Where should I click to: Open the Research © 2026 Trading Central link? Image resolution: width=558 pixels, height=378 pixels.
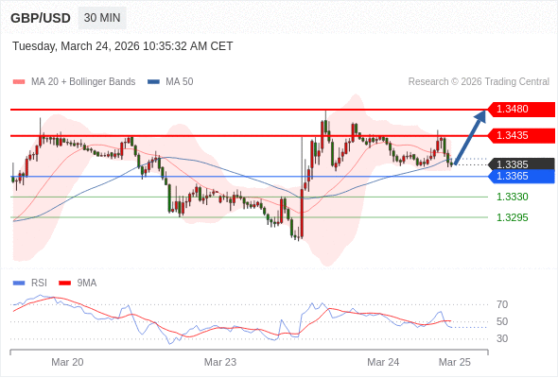point(479,82)
